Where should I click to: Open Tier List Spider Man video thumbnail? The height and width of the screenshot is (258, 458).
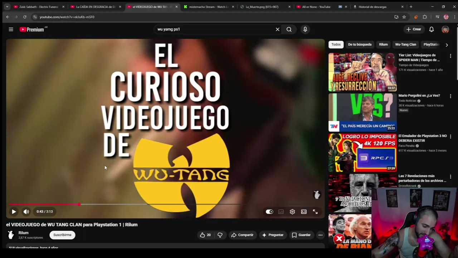362,72
